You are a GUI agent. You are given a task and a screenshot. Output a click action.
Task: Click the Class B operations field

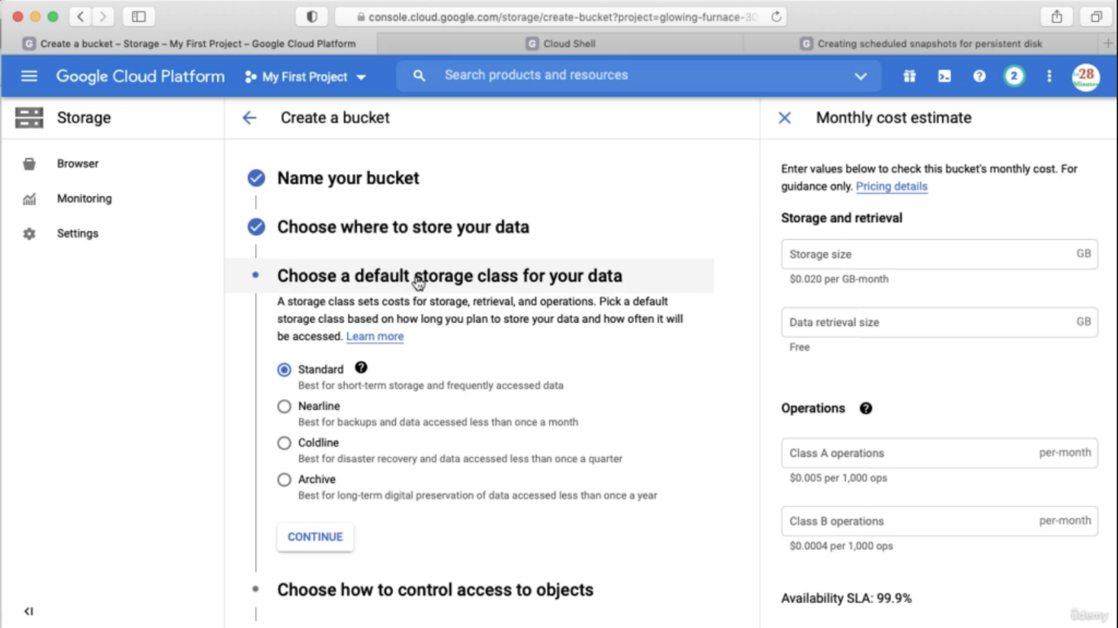939,522
